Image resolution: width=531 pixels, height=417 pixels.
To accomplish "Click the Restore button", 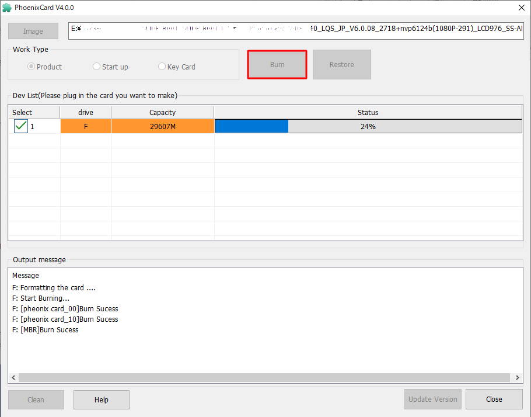I will pos(341,65).
